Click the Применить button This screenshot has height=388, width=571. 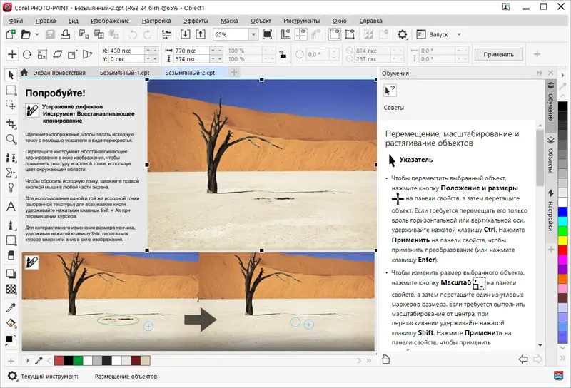(498, 54)
